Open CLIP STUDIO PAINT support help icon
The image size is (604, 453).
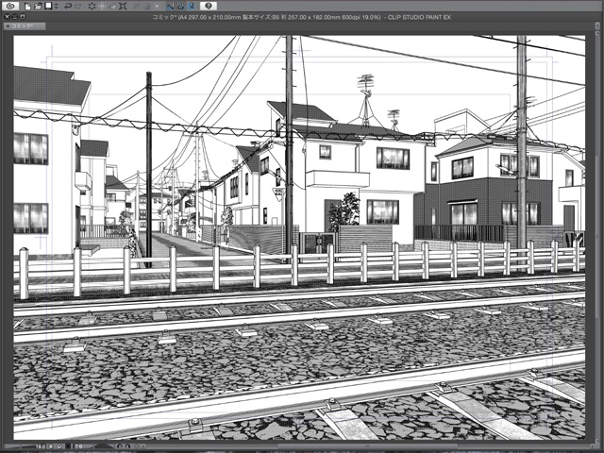[x=209, y=7]
